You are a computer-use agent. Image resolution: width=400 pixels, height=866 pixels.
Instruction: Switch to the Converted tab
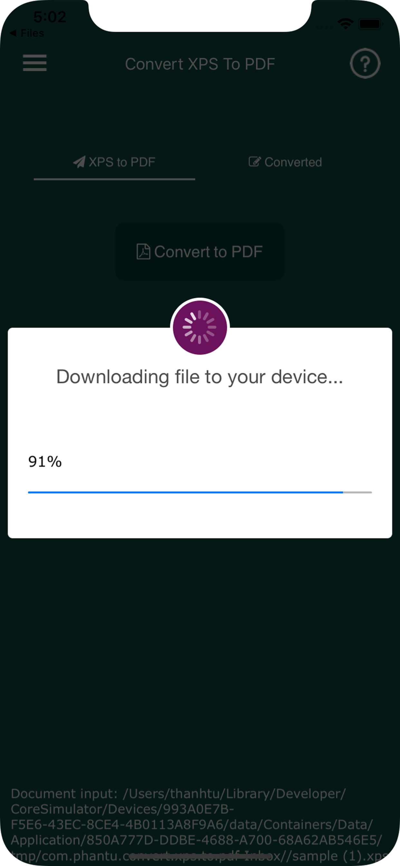(285, 162)
